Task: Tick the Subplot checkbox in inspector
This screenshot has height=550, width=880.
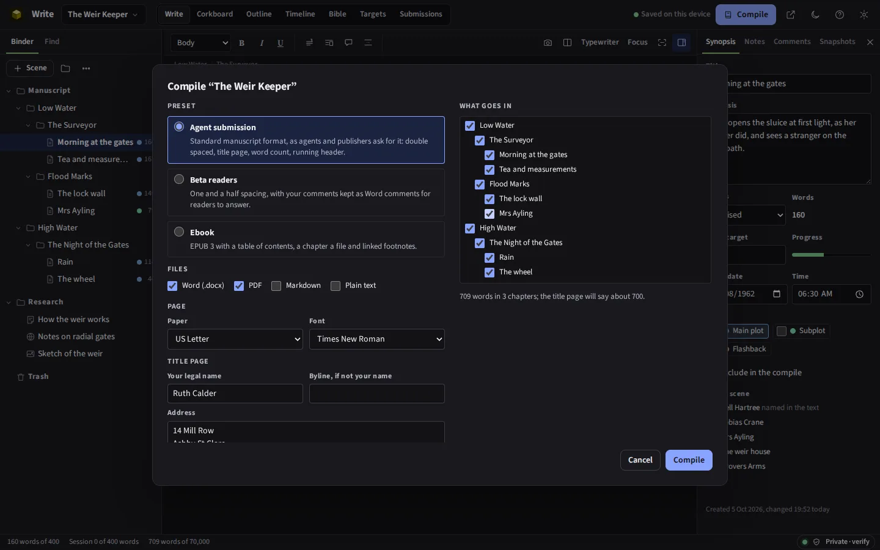Action: click(x=782, y=331)
